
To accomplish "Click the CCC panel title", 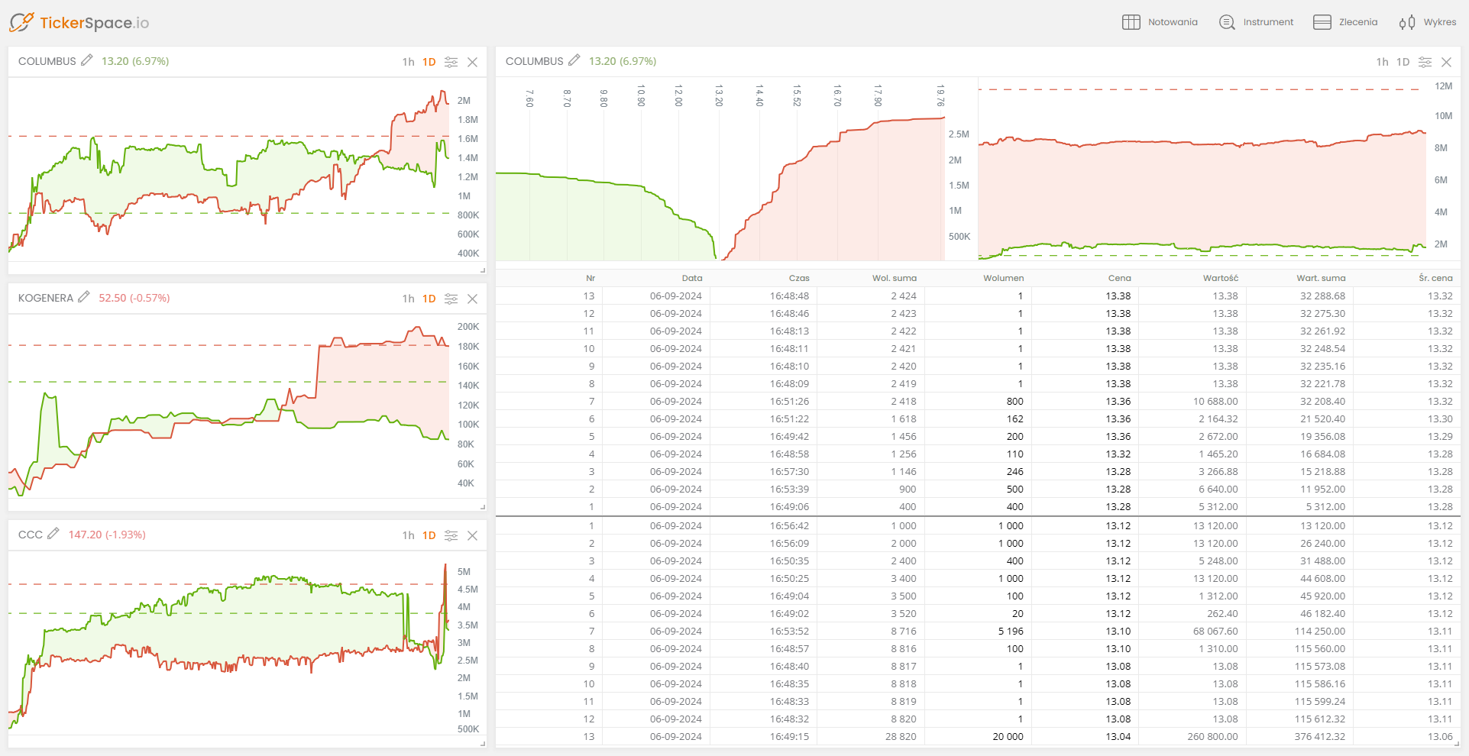I will 31,535.
